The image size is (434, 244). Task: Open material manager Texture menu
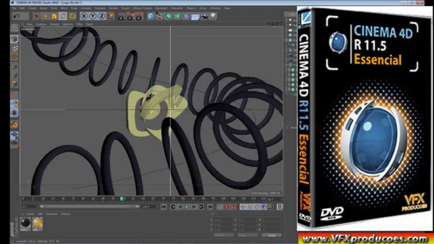tap(65, 214)
